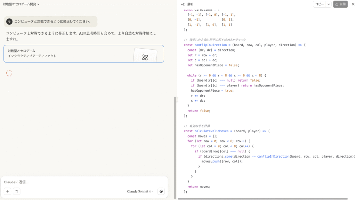The image size is (356, 200).
Task: Click the code line 'const calculateValidMoves'
Action: pyautogui.click(x=227, y=131)
